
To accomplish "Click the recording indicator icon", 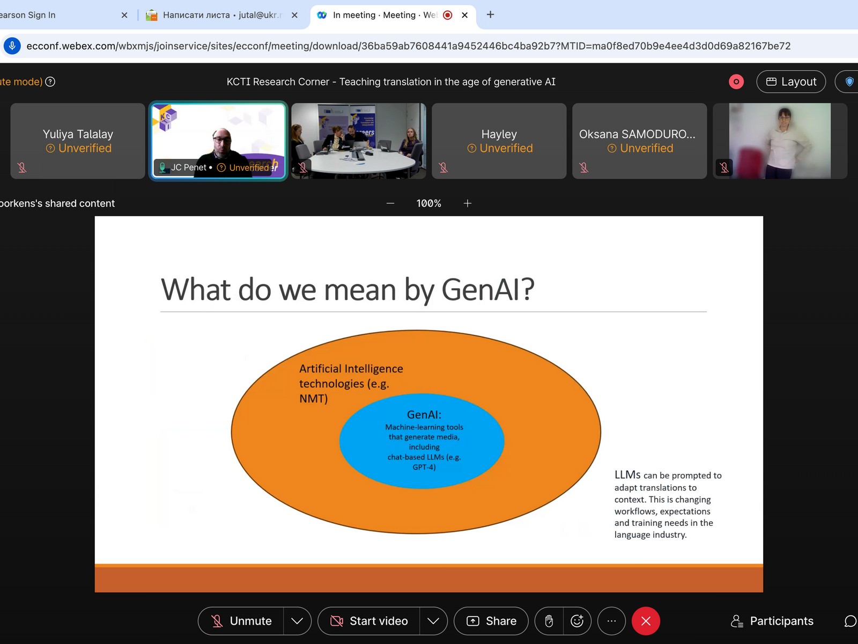I will pos(736,82).
